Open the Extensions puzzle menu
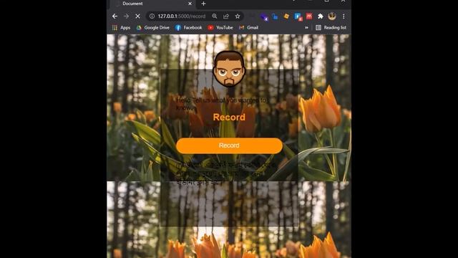 321,16
